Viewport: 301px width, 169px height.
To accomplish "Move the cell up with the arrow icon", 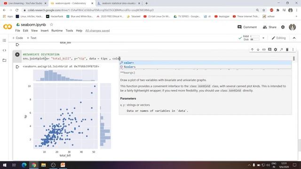I will coord(252,49).
